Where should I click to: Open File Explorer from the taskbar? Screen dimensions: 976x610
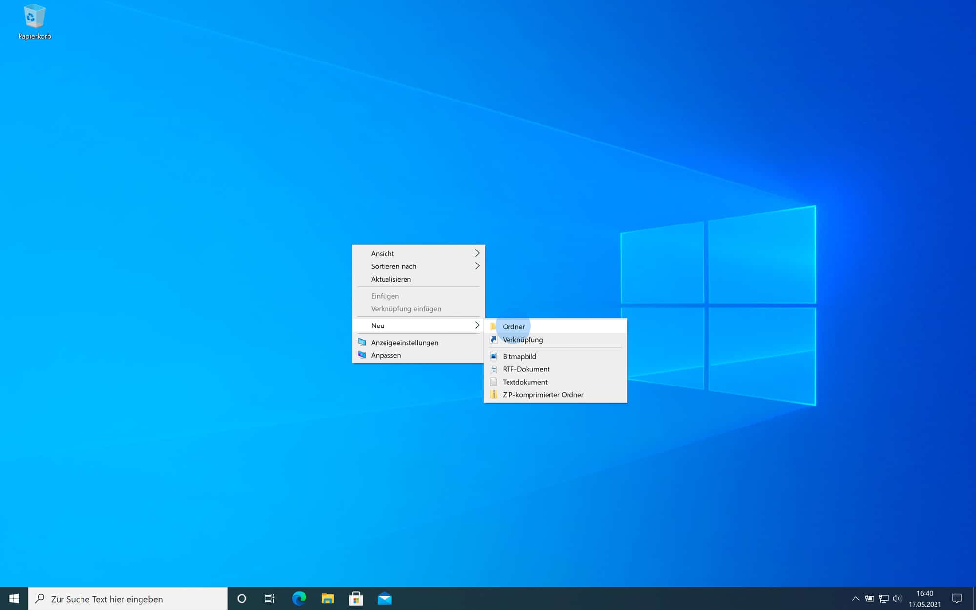click(x=328, y=599)
